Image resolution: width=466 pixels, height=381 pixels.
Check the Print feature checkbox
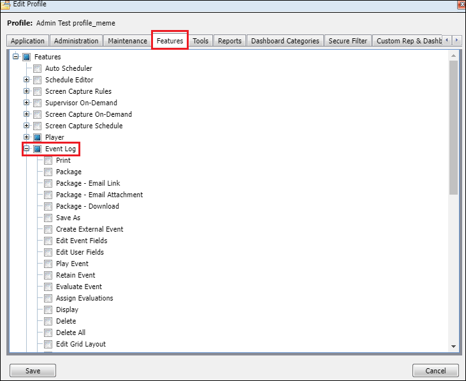(48, 160)
